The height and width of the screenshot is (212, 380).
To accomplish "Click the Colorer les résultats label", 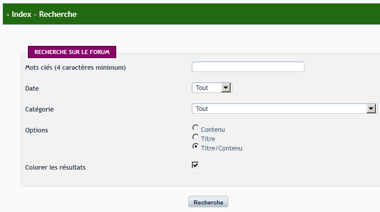I will point(55,167).
